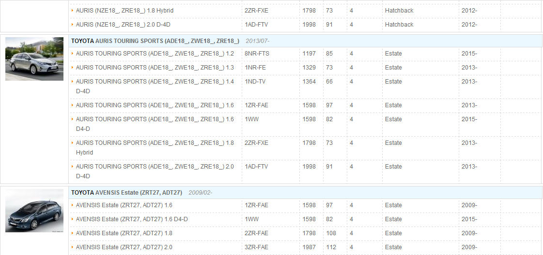This screenshot has height=255, width=543.
Task: Open the Toyota Avensis Estate car thumbnail
Action: tap(34, 211)
